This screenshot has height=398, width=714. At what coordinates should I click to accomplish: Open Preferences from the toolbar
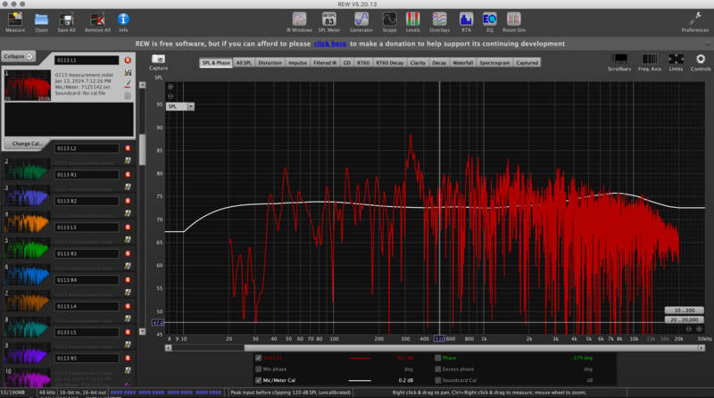(x=695, y=20)
